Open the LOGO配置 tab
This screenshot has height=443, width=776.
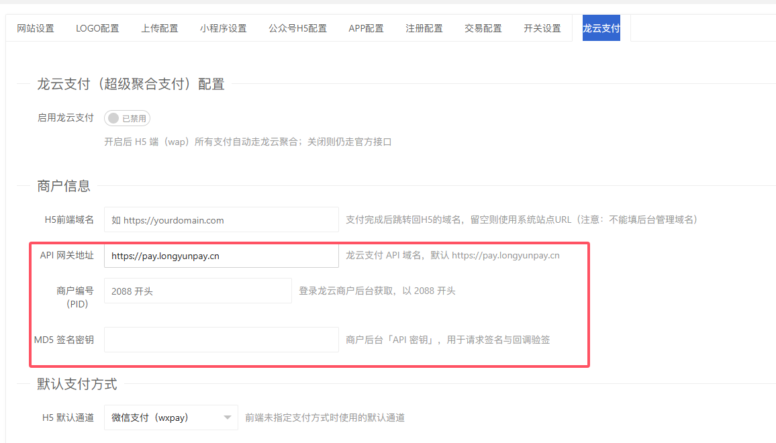tap(97, 28)
